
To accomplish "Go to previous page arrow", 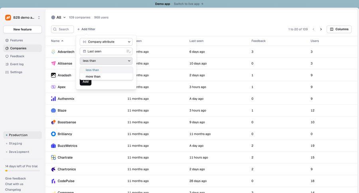I will [x=314, y=29].
